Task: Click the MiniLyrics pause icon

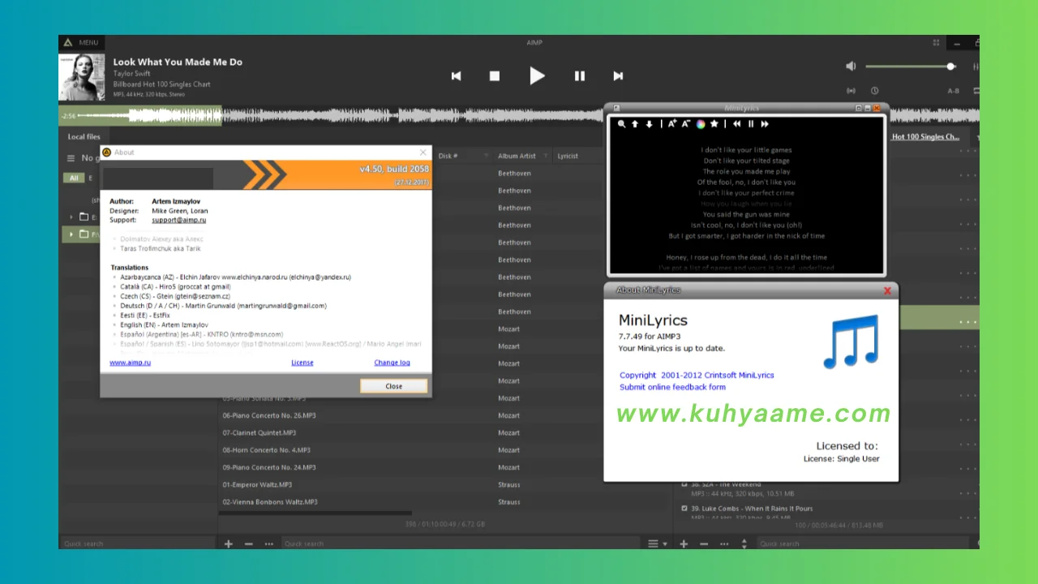Action: click(751, 124)
